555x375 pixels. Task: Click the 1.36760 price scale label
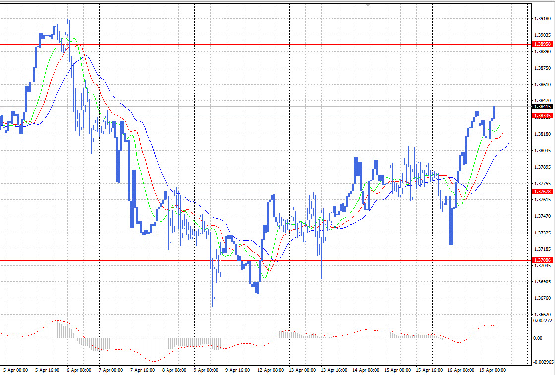[x=542, y=298]
